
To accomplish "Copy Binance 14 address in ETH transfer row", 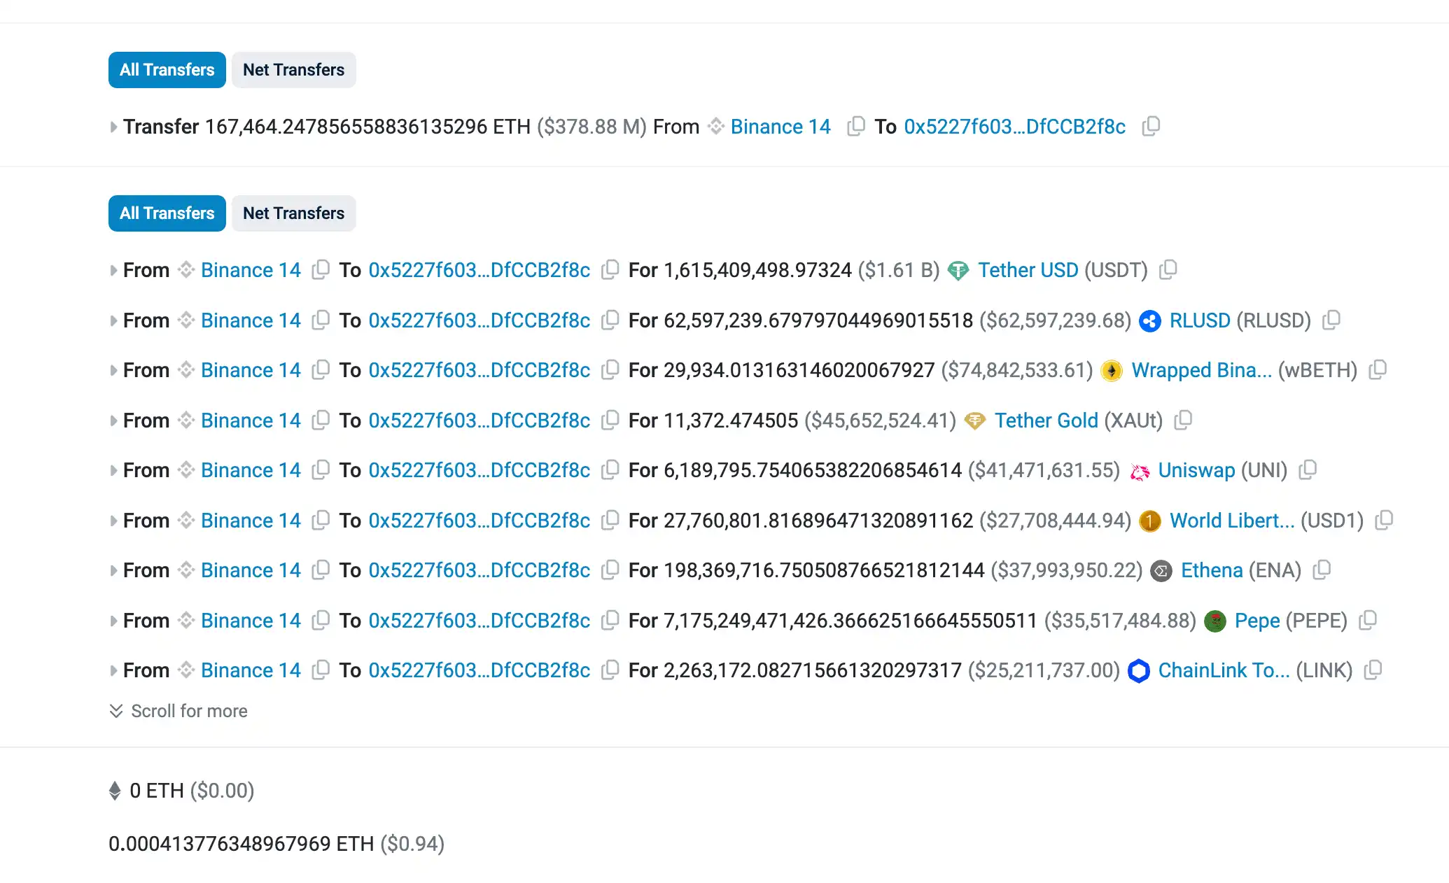I will [x=855, y=126].
